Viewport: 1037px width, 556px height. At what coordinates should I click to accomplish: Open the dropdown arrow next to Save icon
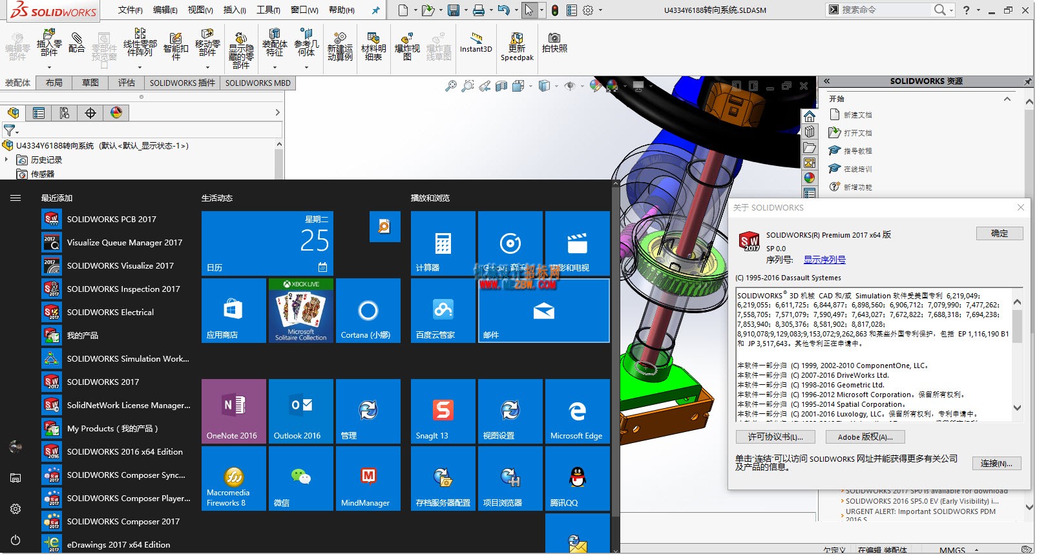[x=465, y=10]
